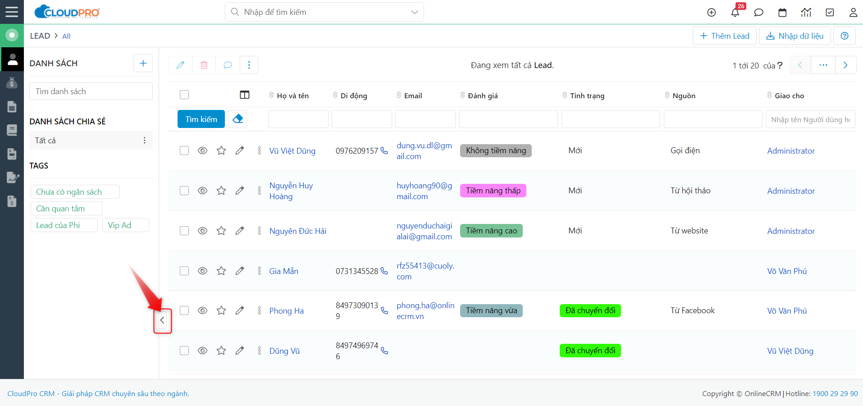Filter by tag Vip Ad
Screen dimensions: 863x406
point(125,225)
